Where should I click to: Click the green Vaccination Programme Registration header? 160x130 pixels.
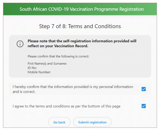[80, 9]
